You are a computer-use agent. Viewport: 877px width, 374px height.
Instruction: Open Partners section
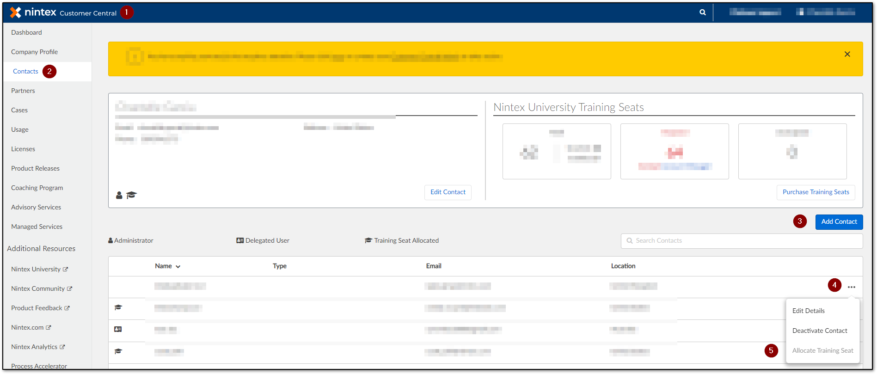pos(23,91)
